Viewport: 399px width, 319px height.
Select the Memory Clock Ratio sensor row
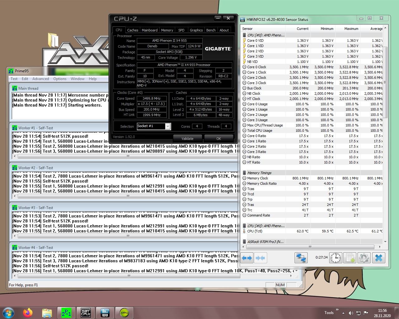pyautogui.click(x=312, y=183)
